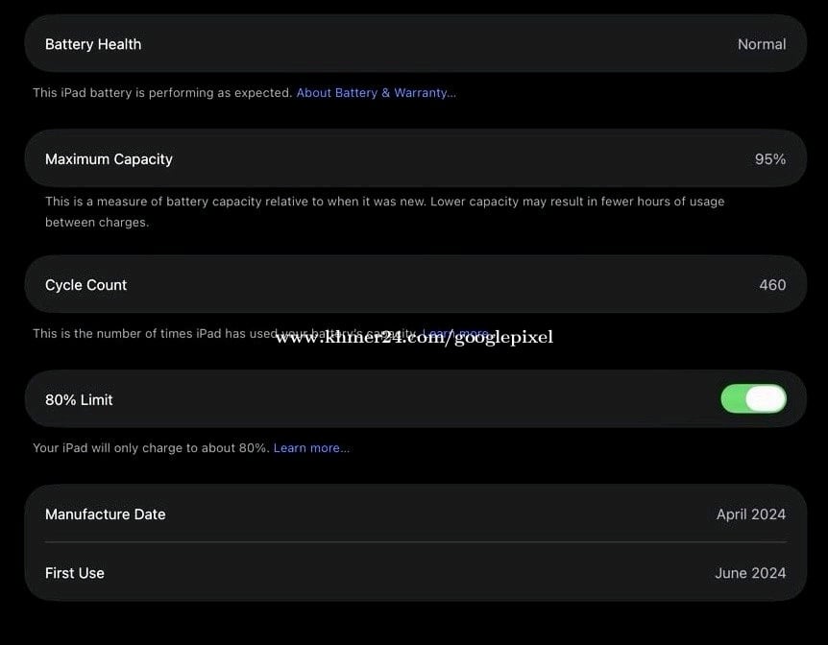Viewport: 828px width, 645px height.
Task: Open Learn more link under 80% Limit
Action: click(311, 448)
